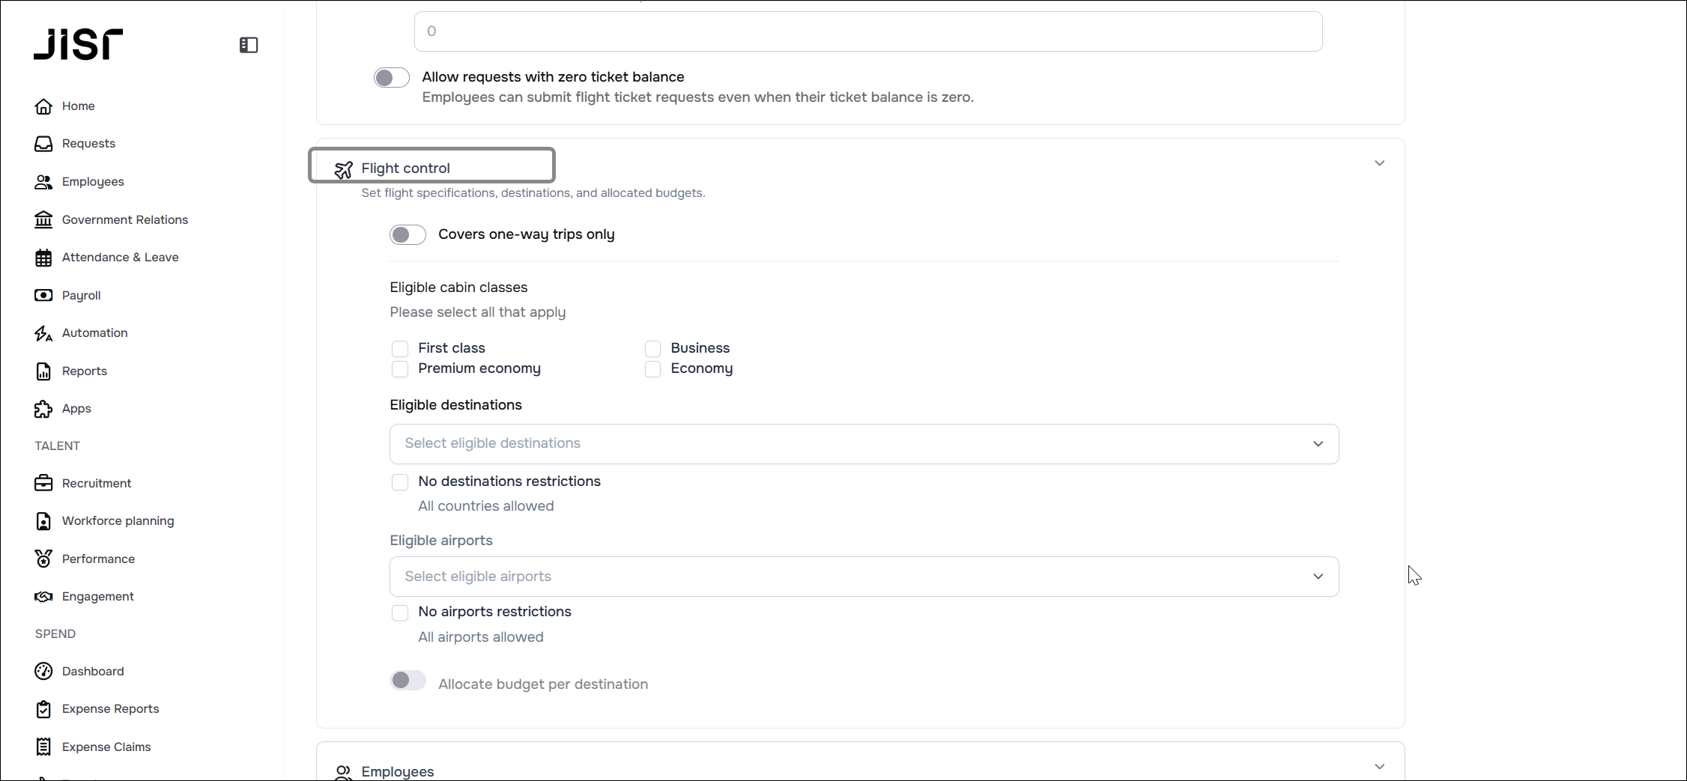Click the numeric input field showing 0
1687x781 pixels.
tap(868, 31)
